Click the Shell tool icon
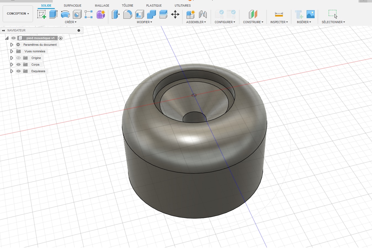 coord(139,14)
